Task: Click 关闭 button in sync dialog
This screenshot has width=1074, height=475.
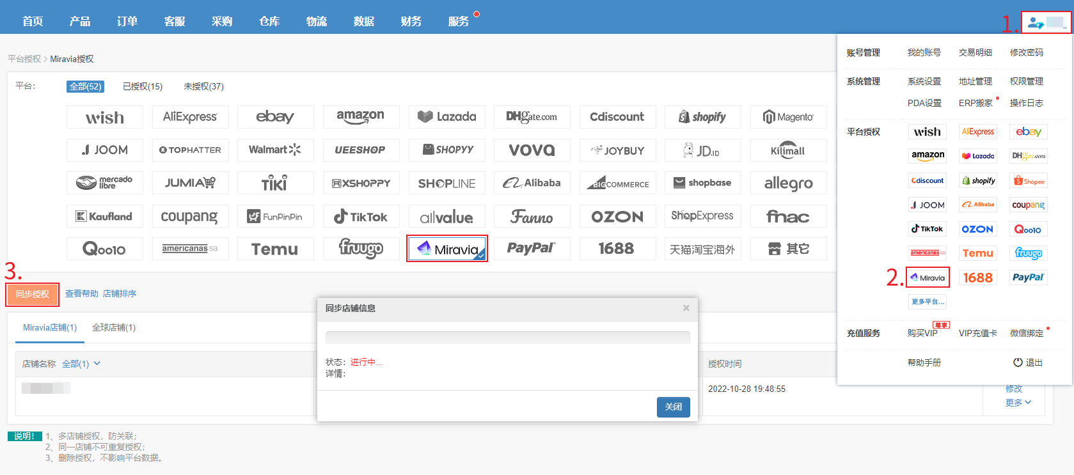Action: coord(674,407)
